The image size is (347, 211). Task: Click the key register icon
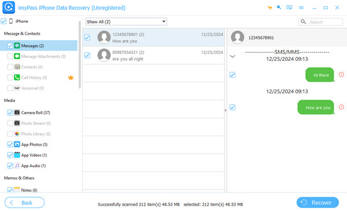click(279, 8)
